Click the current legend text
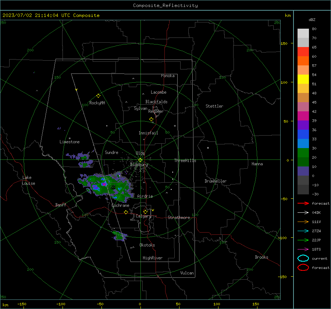Image resolution: width=331 pixels, height=309 pixels. (319, 259)
